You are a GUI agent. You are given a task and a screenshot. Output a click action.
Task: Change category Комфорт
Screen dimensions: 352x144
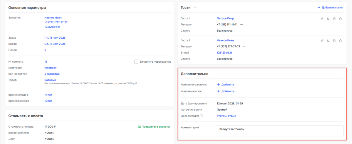(x=50, y=68)
